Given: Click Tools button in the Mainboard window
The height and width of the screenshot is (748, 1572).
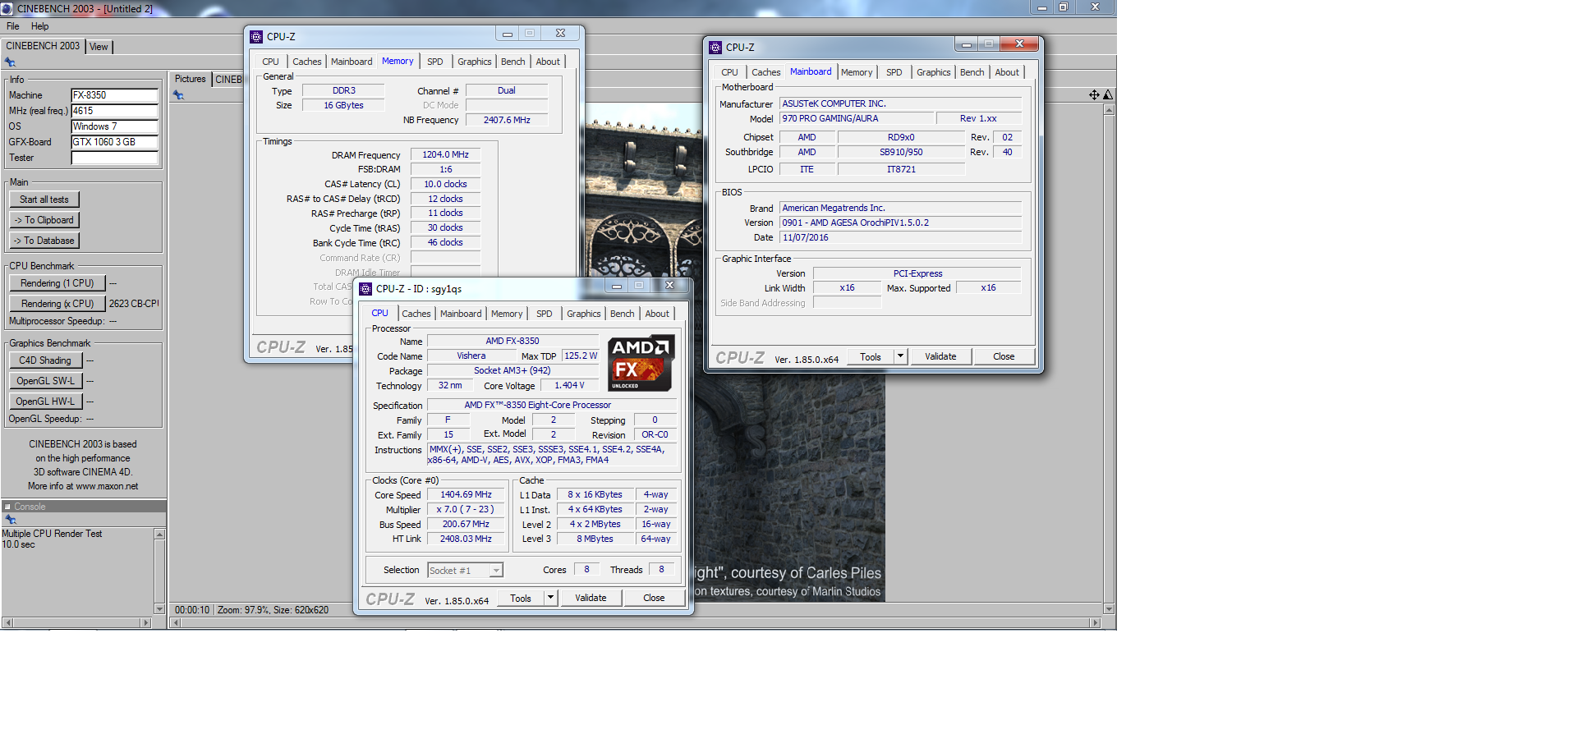Looking at the screenshot, I should (871, 357).
